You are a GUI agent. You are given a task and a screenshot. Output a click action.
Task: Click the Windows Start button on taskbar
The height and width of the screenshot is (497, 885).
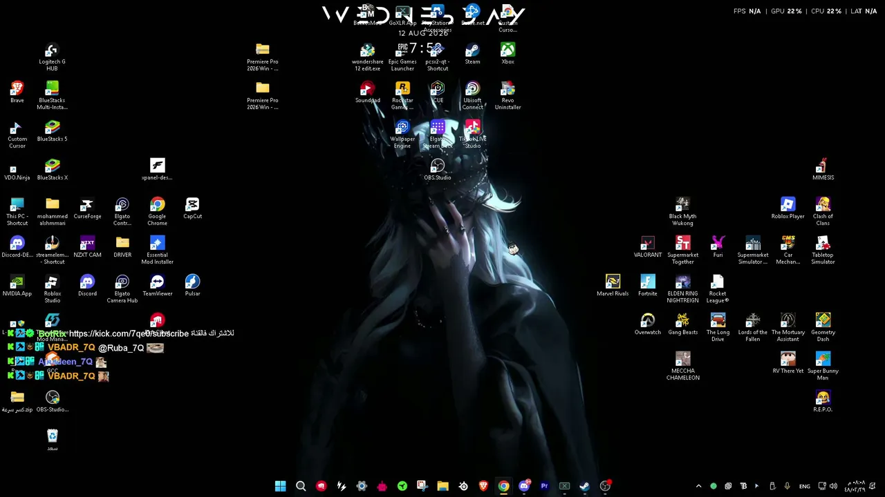point(280,486)
